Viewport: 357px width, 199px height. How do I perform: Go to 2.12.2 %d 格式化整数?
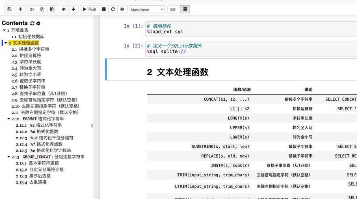pyautogui.click(x=37, y=131)
